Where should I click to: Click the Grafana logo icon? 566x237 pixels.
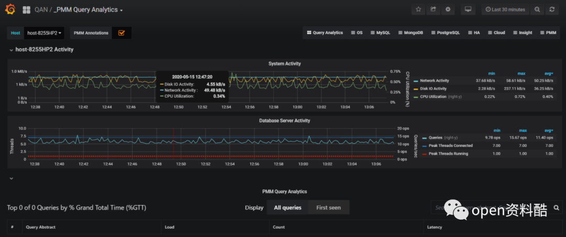(10, 9)
